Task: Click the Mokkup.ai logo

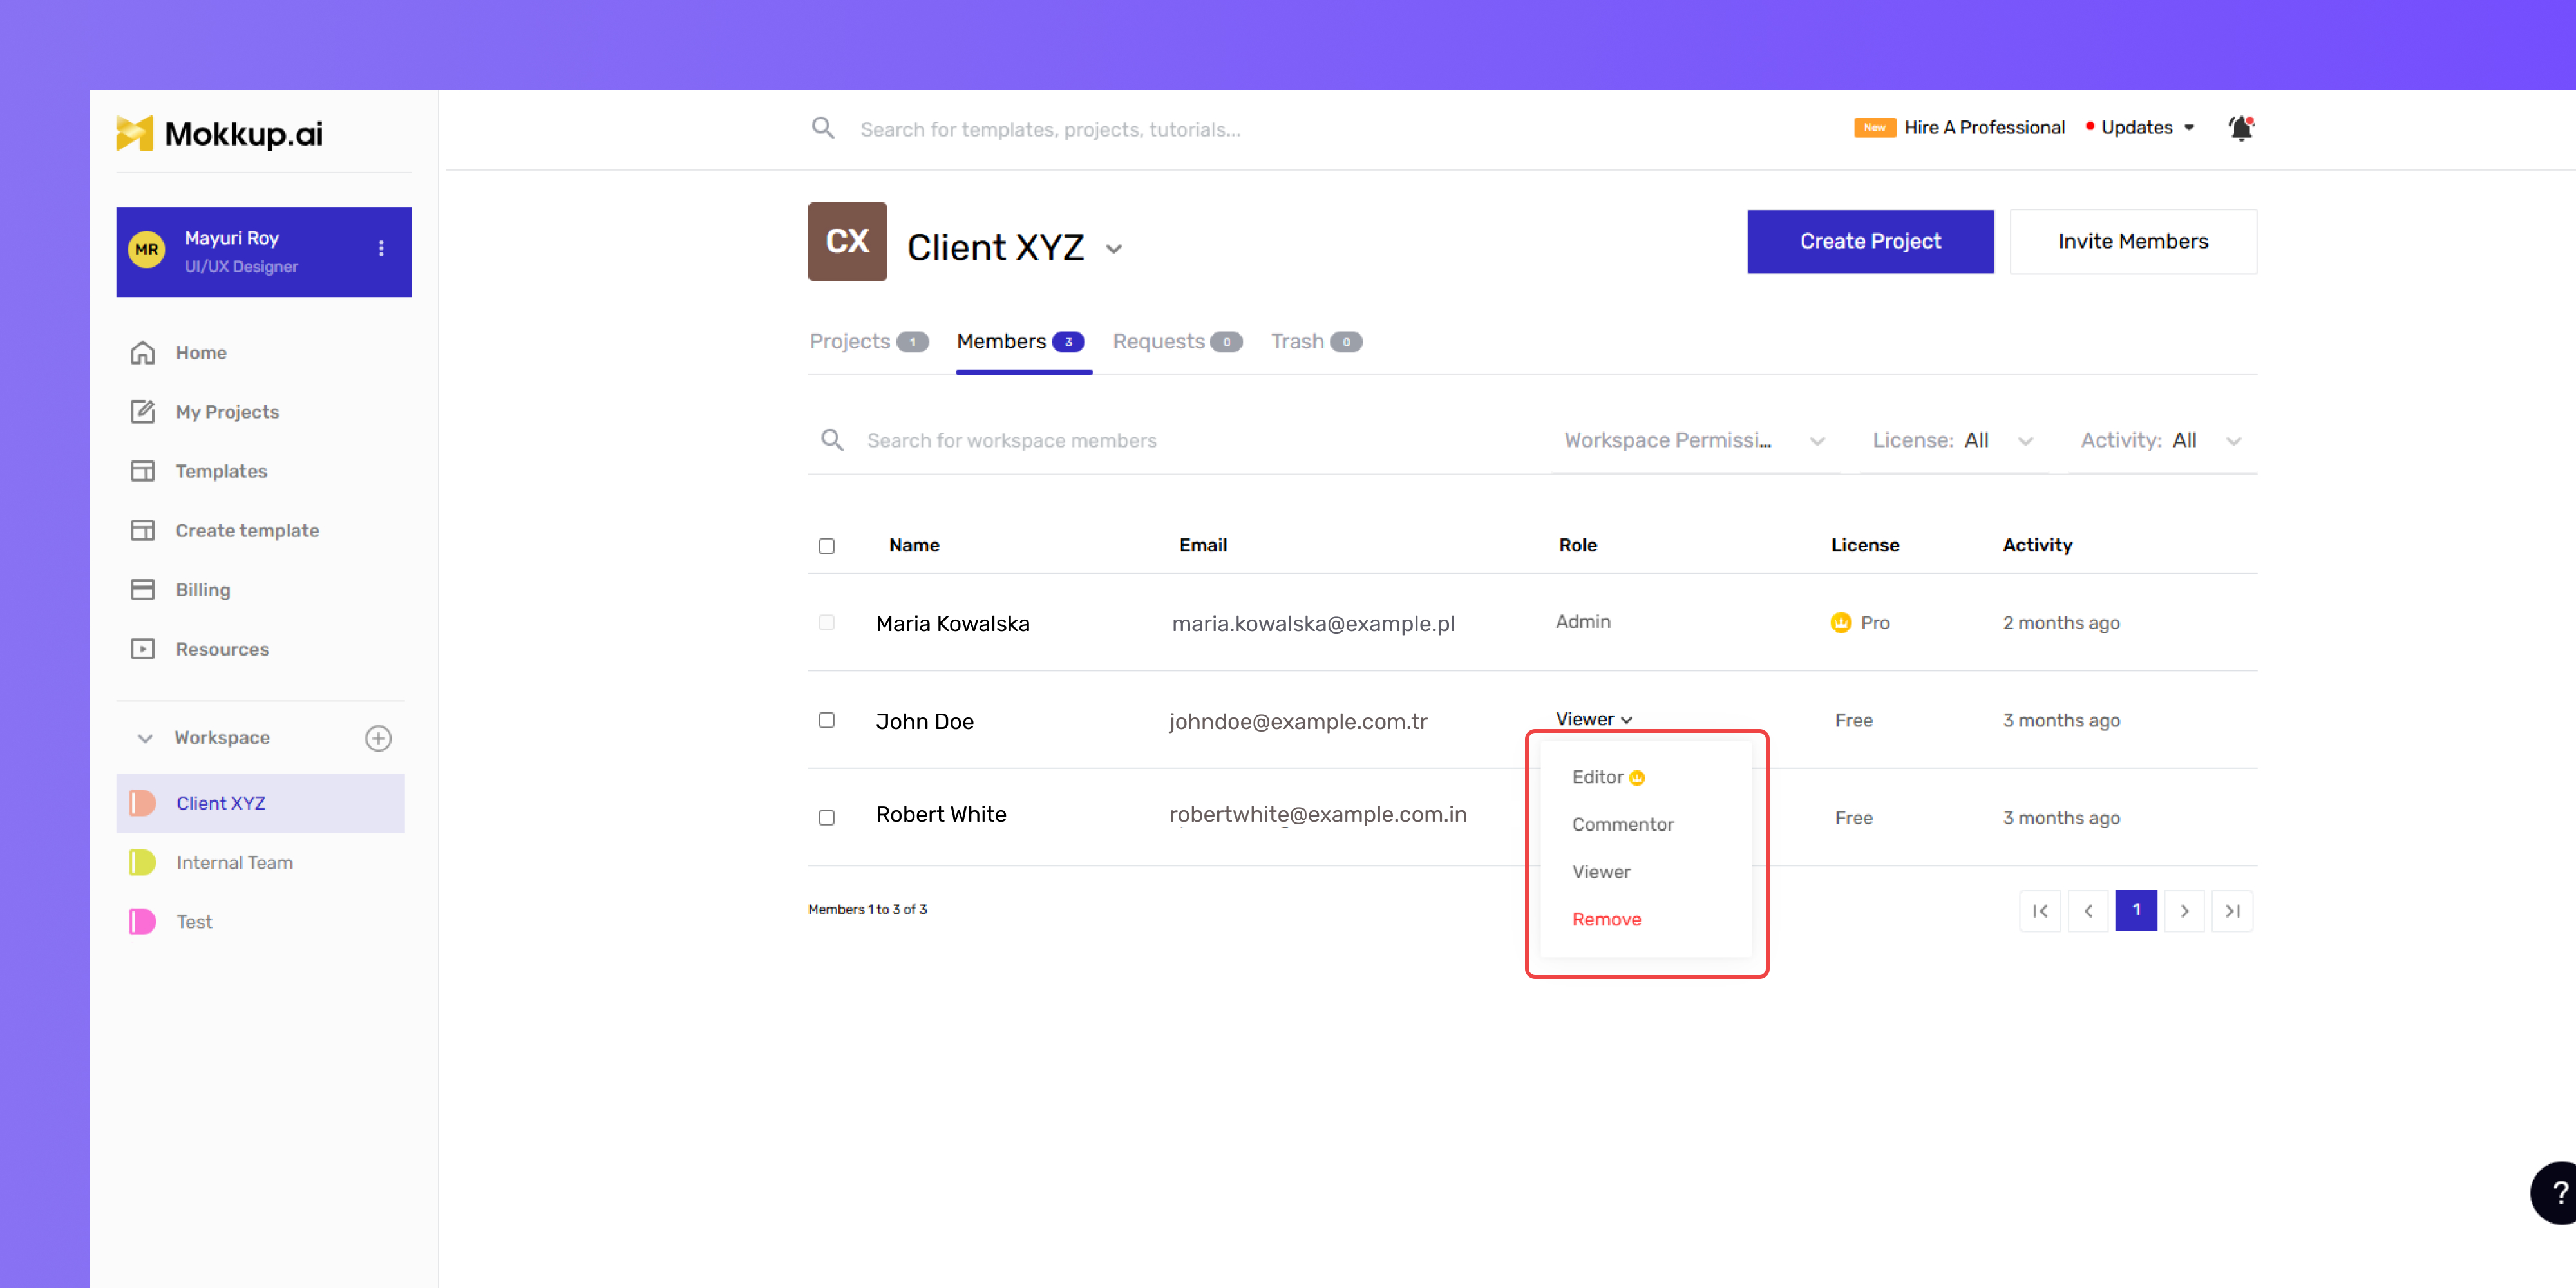Action: tap(219, 133)
